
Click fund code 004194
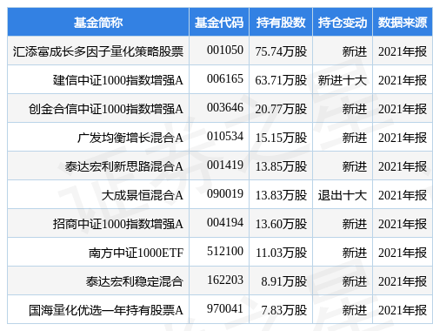tap(225, 223)
